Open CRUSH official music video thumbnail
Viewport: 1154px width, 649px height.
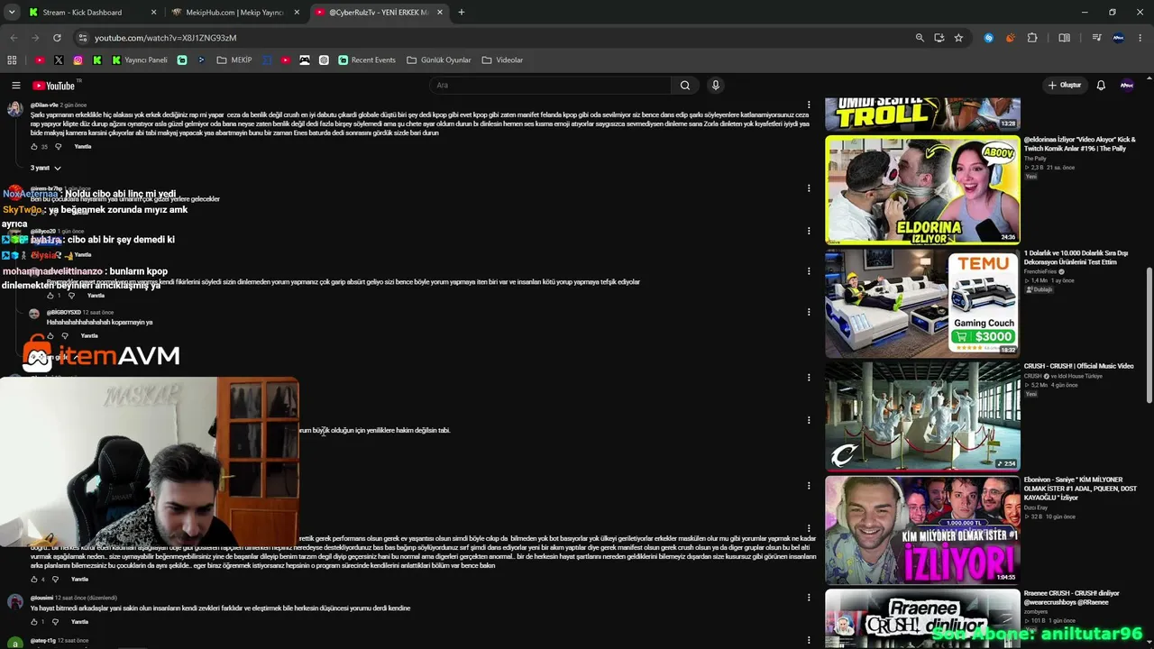[x=922, y=416]
